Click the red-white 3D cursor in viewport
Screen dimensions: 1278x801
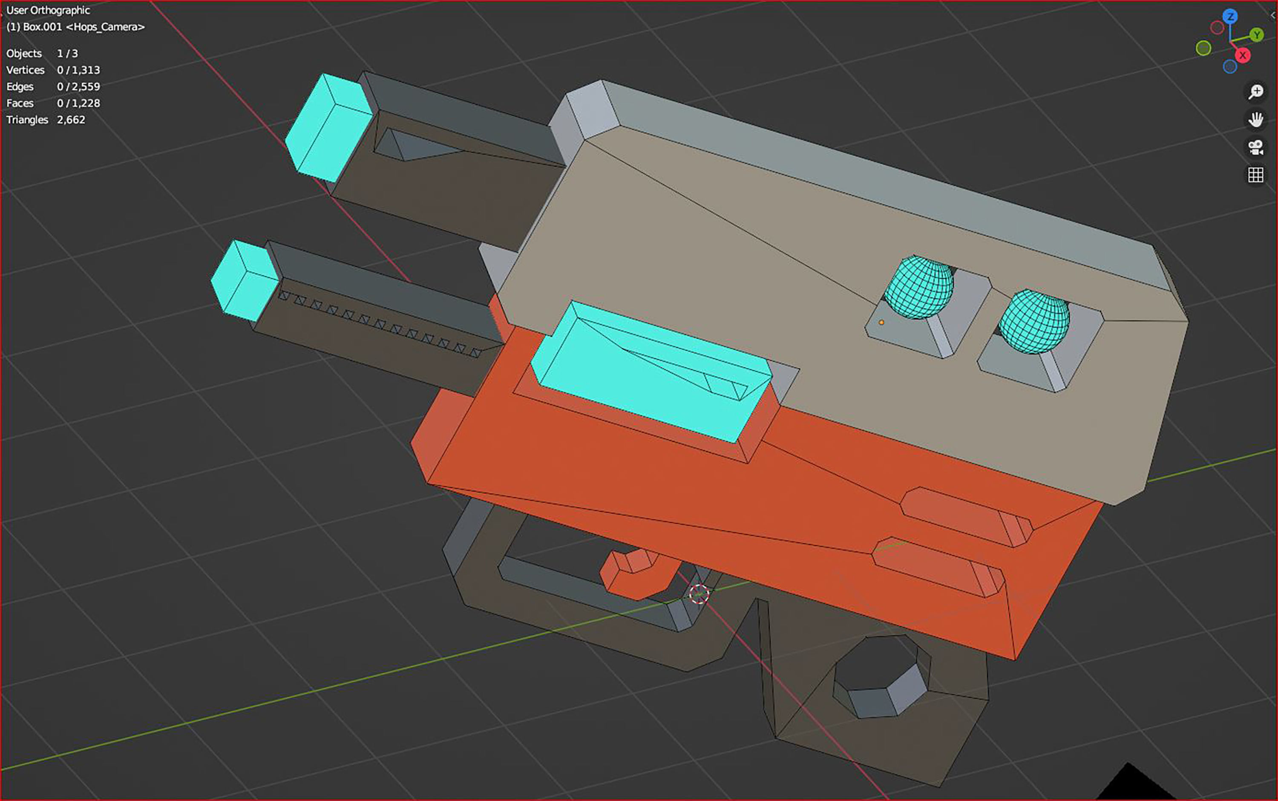(x=699, y=594)
